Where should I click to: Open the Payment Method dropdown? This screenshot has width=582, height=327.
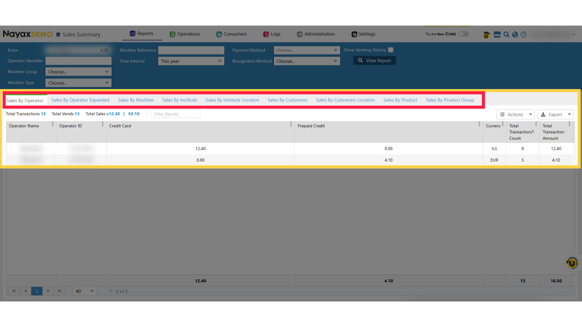307,50
